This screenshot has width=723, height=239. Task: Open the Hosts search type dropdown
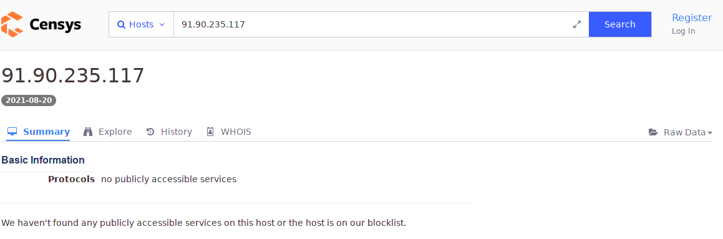pos(141,24)
